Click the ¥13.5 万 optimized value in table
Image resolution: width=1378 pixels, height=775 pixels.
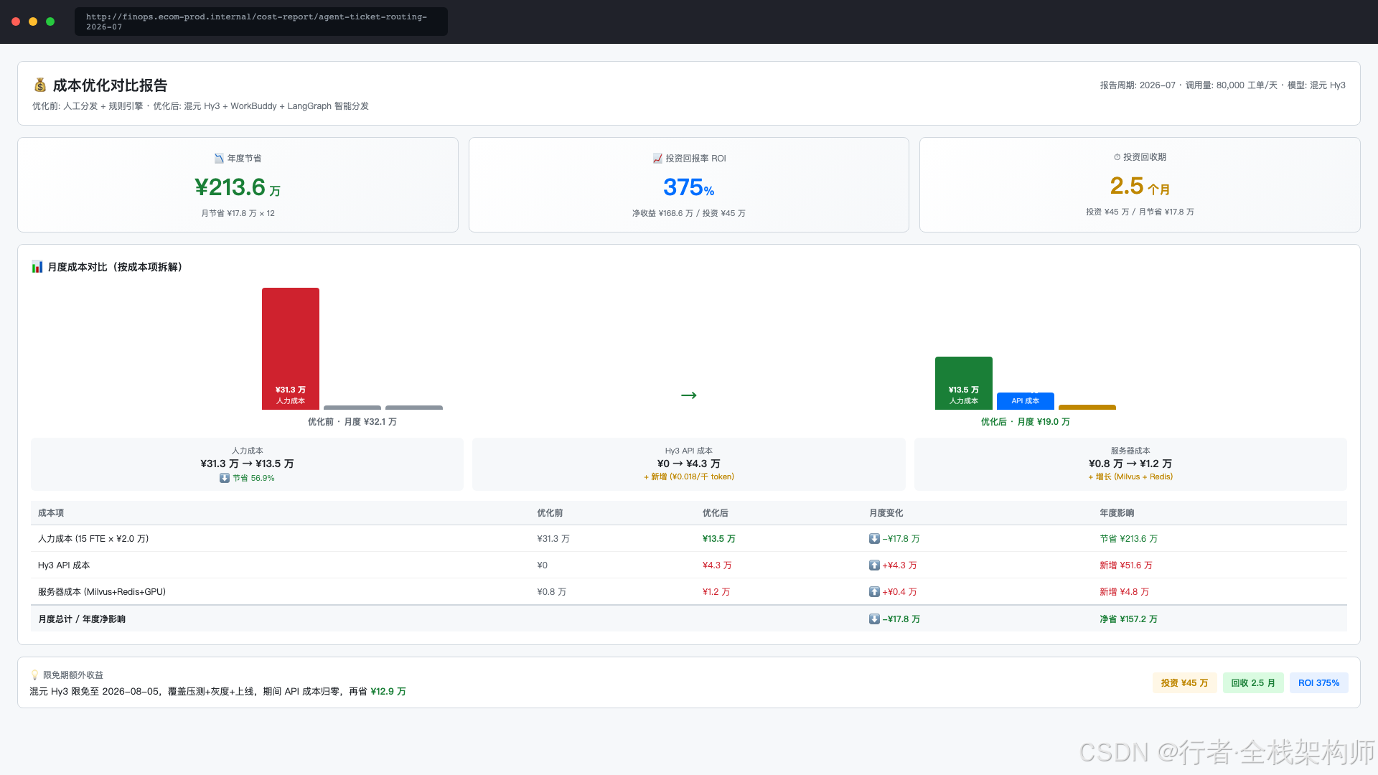[x=719, y=539]
